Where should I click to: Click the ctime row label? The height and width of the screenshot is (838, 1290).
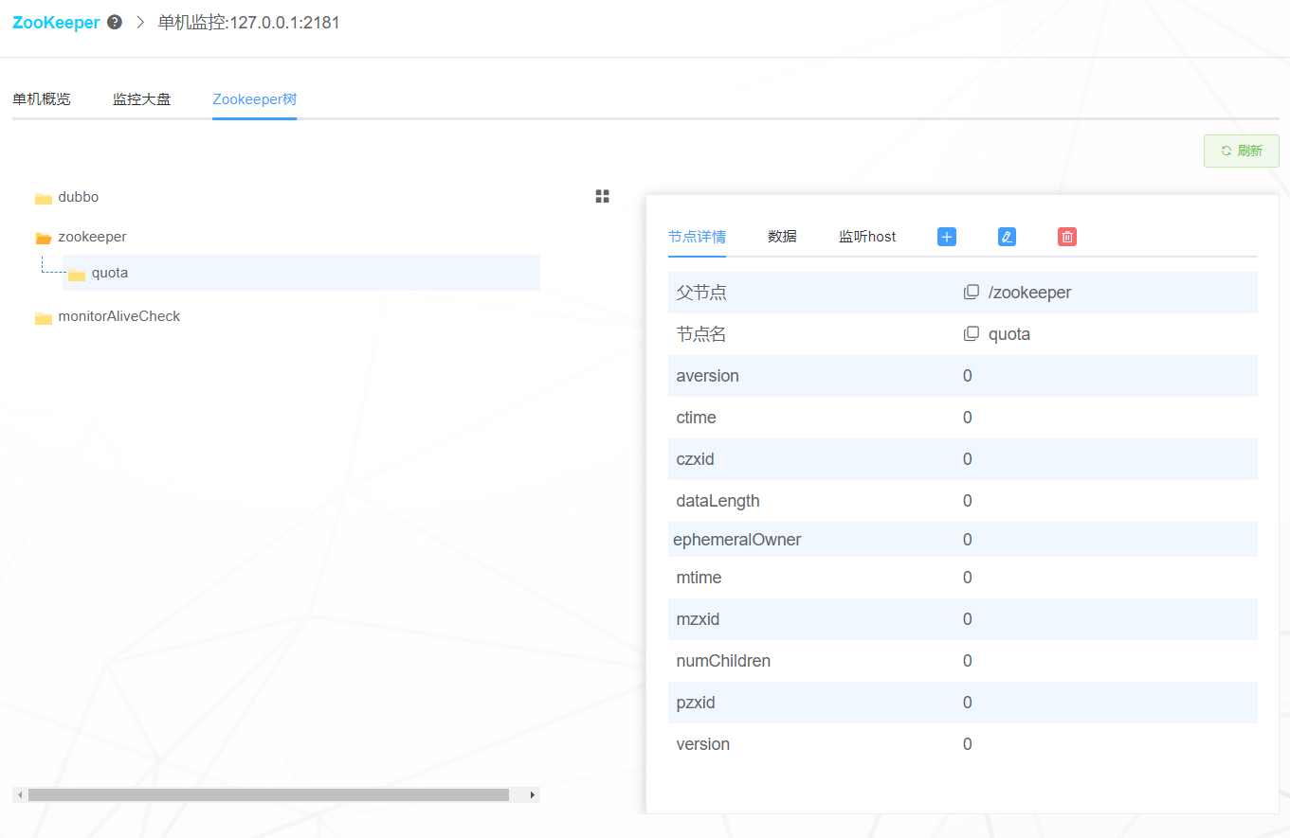(696, 418)
